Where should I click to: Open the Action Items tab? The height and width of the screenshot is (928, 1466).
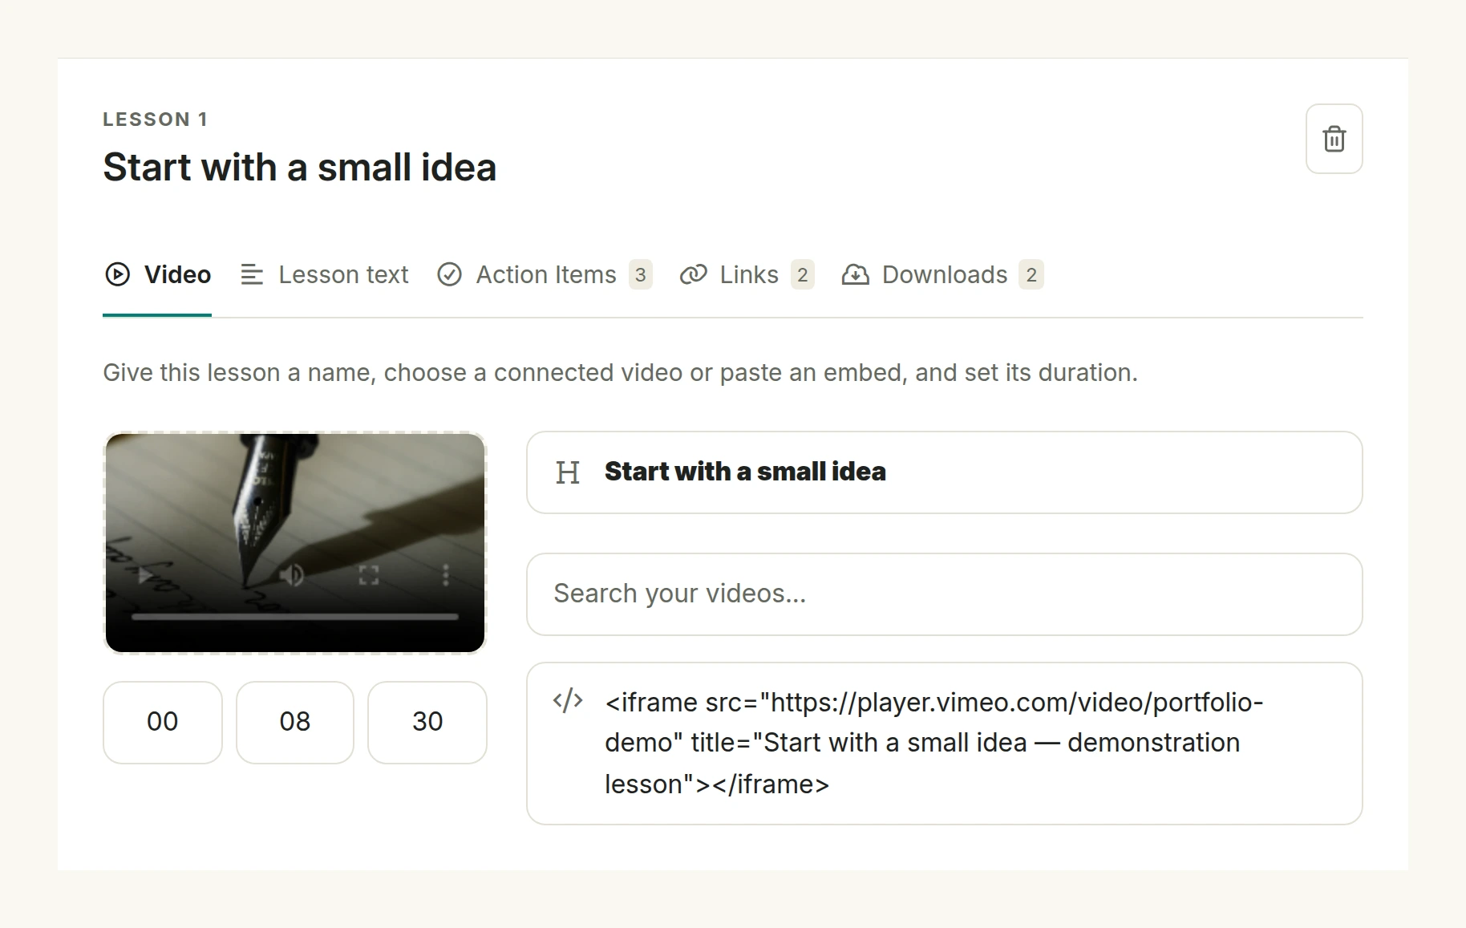coord(545,275)
